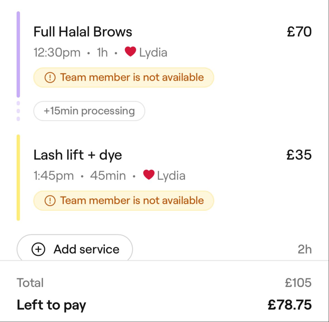
Task: Click the £70 price of Full Halal Brows
Action: coord(299,32)
